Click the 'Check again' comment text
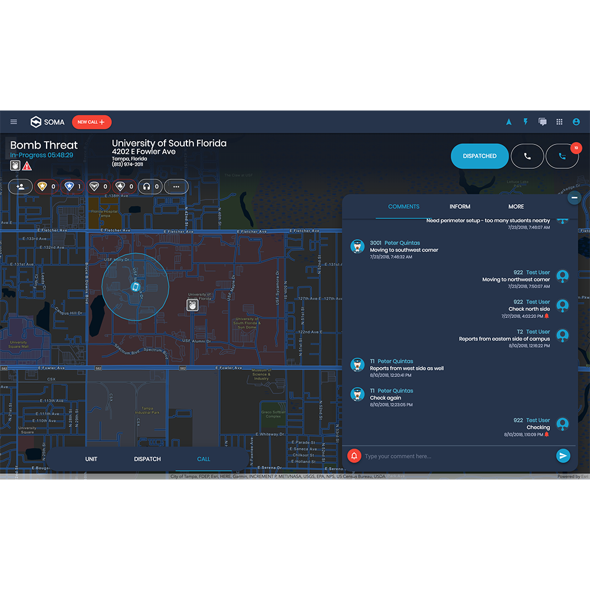The image size is (590, 590). pos(385,398)
